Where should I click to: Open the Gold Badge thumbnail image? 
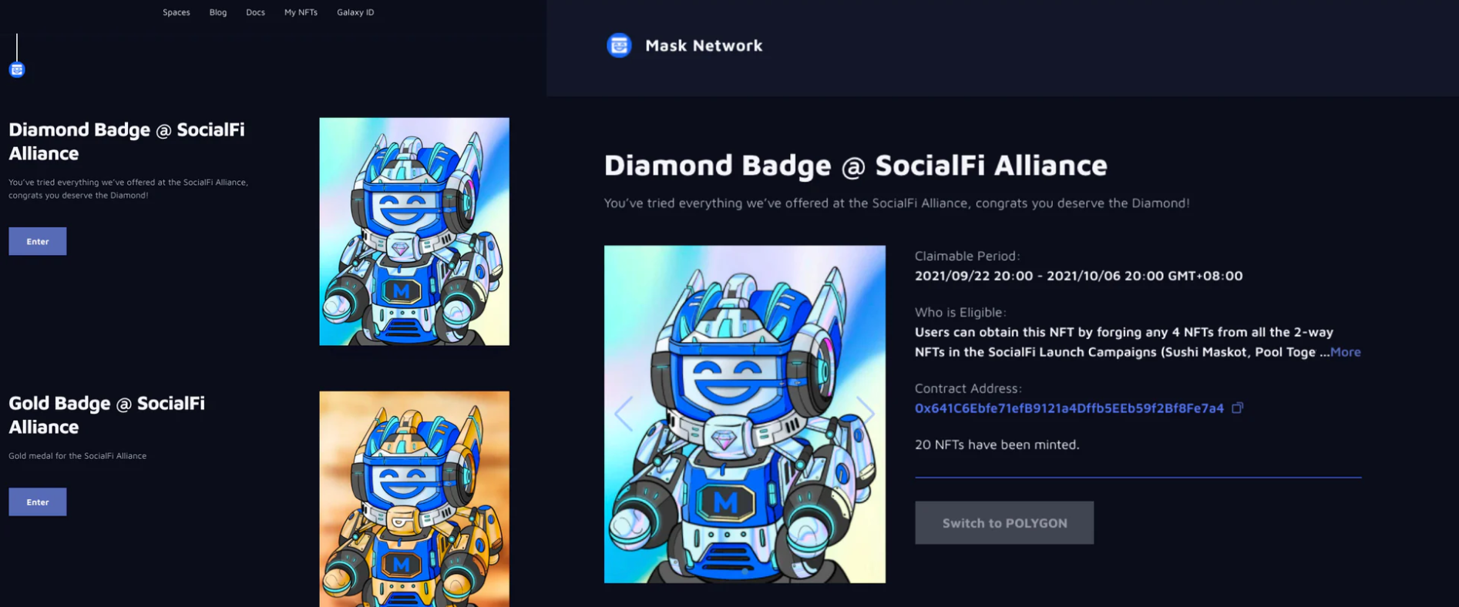pos(415,499)
